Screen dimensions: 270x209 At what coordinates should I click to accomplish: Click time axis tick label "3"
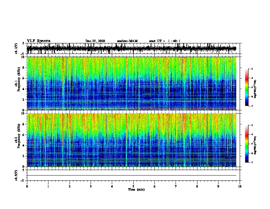pos(91,186)
